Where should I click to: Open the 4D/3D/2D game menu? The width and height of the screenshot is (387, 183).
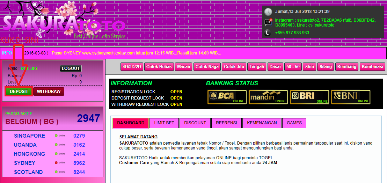click(132, 67)
